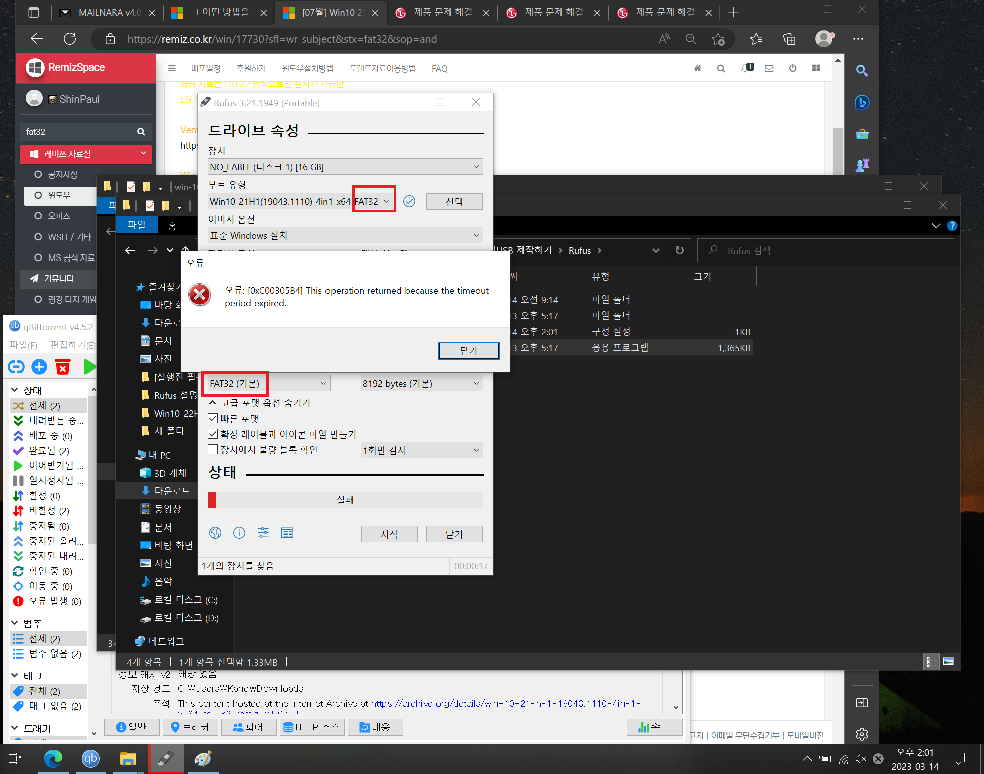The width and height of the screenshot is (984, 774).
Task: Open Edge sidebar Bing chat icon
Action: click(x=862, y=102)
